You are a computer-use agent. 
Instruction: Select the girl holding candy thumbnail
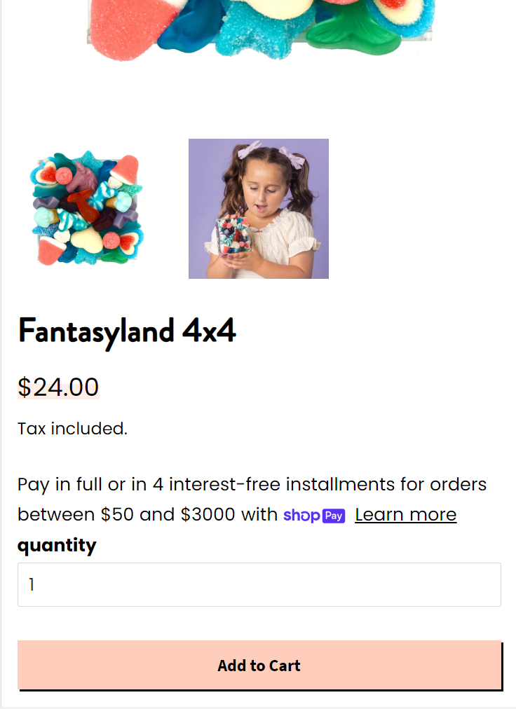(259, 209)
